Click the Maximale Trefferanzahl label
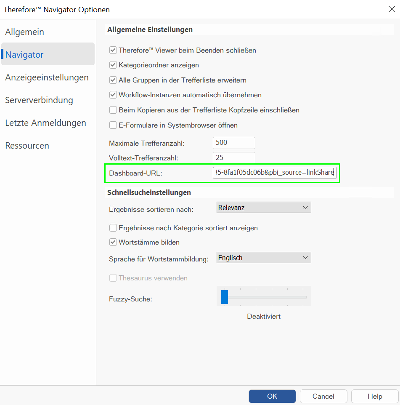 [146, 144]
